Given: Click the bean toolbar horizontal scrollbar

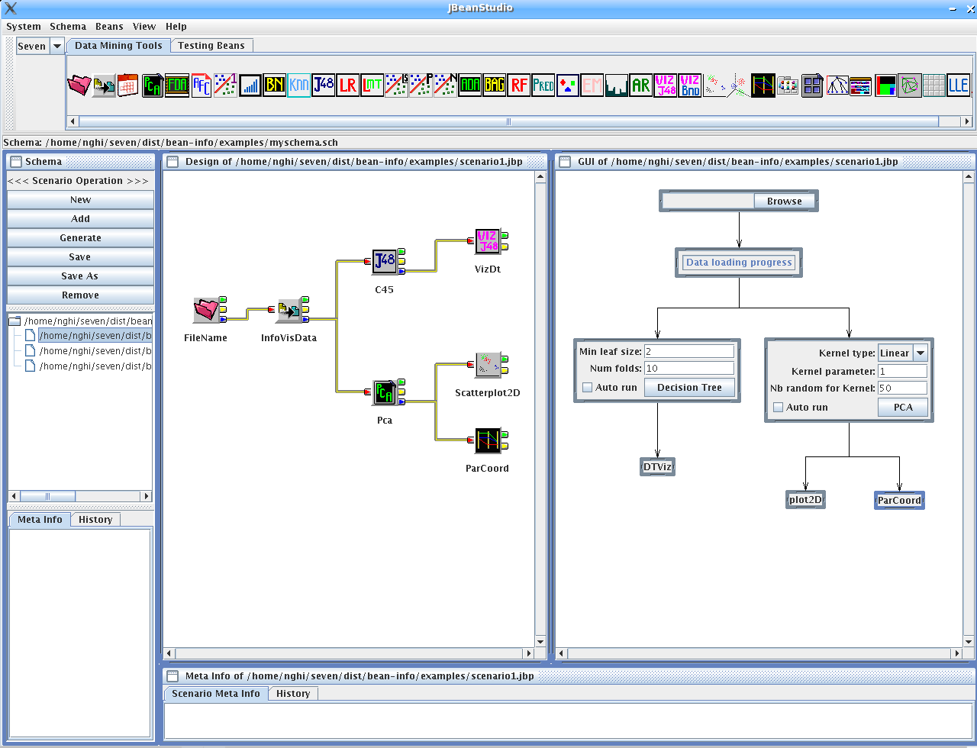Looking at the screenshot, I should [509, 121].
